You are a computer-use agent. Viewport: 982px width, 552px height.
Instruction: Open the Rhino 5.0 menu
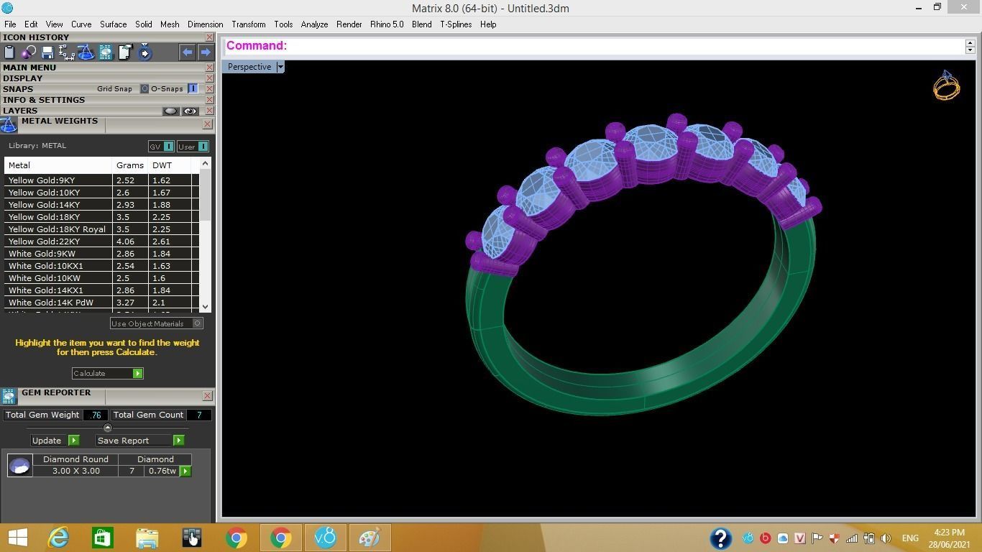coord(387,24)
